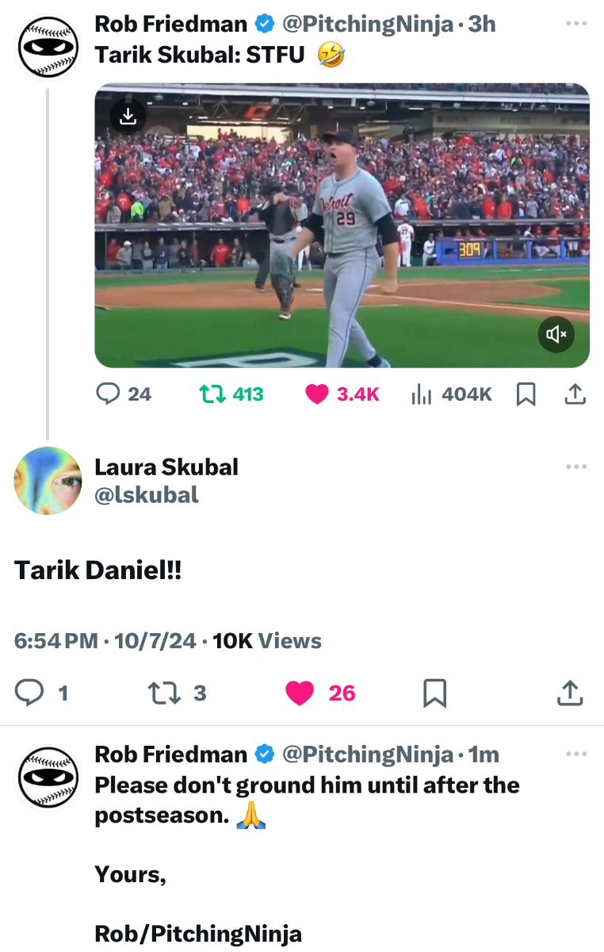Unlike Laura Skubal's tweet with 26 likes
604x952 pixels.
tap(300, 693)
